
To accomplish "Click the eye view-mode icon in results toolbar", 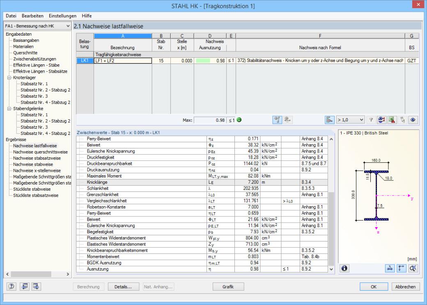I will 413,120.
